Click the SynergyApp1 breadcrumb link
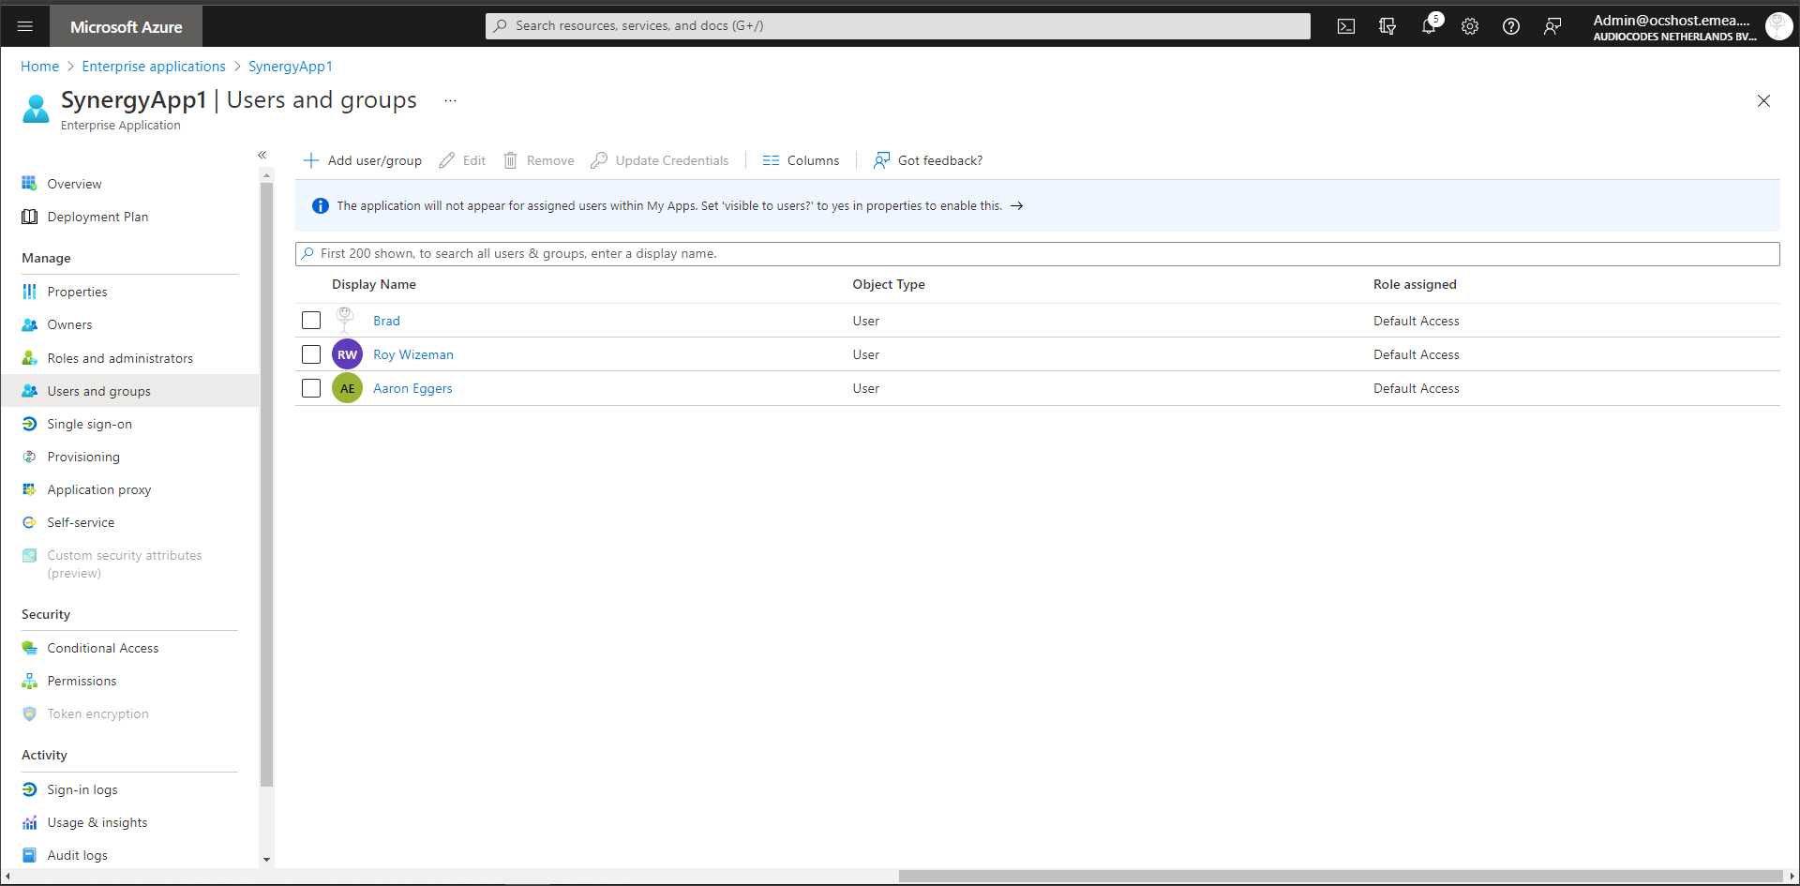The height and width of the screenshot is (886, 1800). [291, 67]
